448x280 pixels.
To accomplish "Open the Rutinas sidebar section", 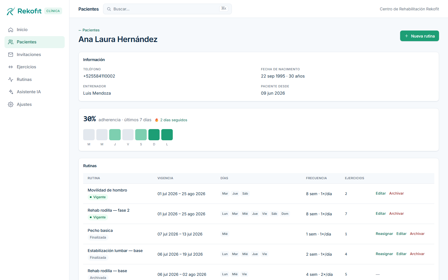I will coord(34,80).
